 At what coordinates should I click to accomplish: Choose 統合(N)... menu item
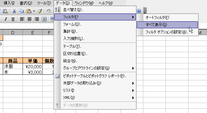pyautogui.click(x=95, y=61)
